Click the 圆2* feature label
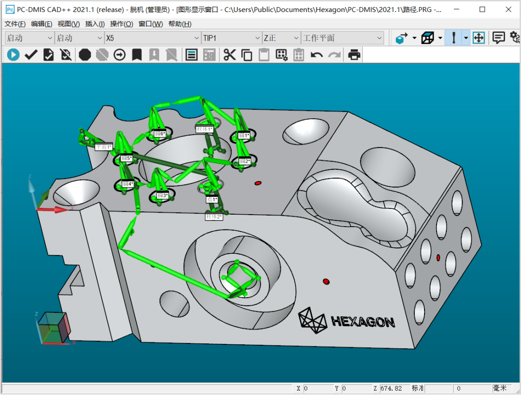The image size is (521, 395). click(x=245, y=161)
